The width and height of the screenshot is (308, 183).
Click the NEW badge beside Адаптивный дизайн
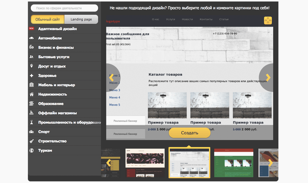pos(31,28)
